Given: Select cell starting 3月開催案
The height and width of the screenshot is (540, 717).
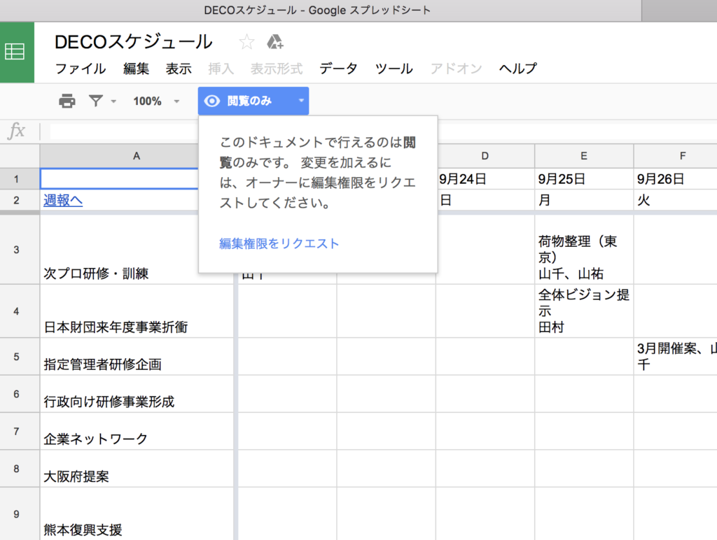Looking at the screenshot, I should (x=676, y=356).
